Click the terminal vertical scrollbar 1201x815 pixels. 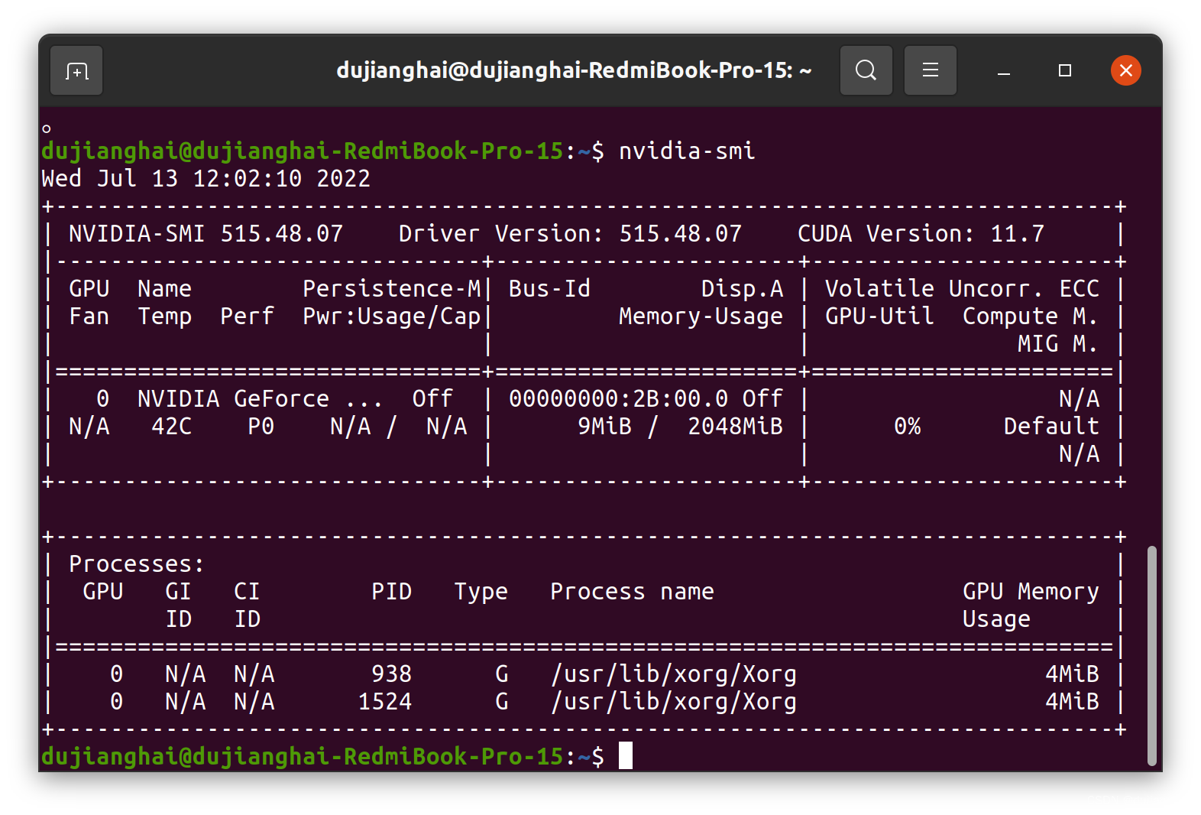(x=1151, y=655)
